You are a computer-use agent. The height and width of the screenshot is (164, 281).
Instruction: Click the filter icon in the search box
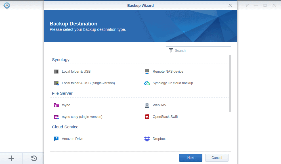coord(171,50)
